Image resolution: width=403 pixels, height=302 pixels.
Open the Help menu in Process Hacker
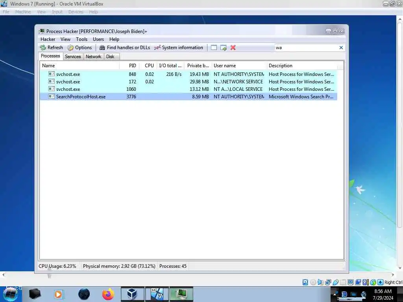click(114, 39)
